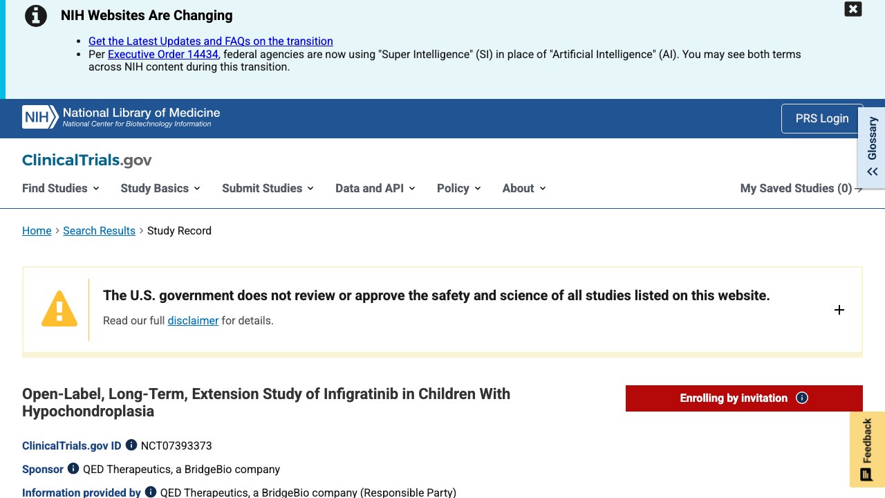885x498 pixels.
Task: Close the NIH Websites Are Changing banner
Action: click(x=853, y=9)
